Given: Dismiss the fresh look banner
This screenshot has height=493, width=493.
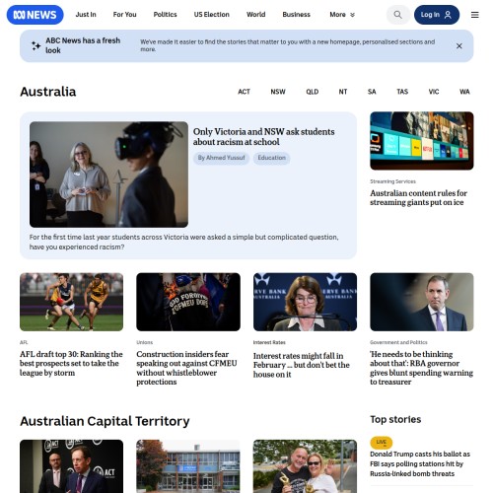Looking at the screenshot, I should click(459, 46).
